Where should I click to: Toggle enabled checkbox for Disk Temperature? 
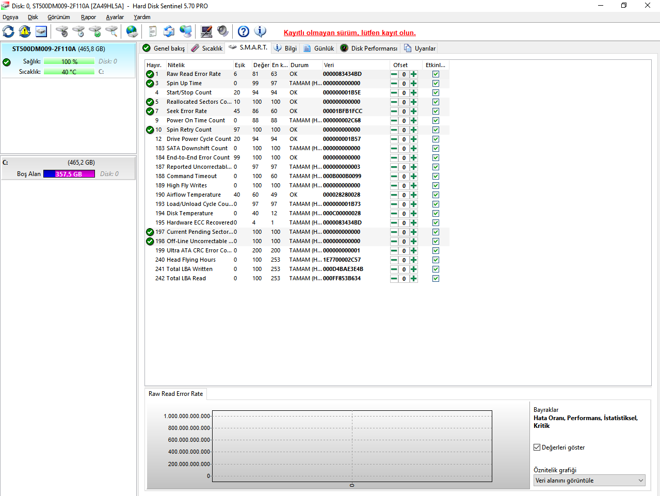[436, 214]
